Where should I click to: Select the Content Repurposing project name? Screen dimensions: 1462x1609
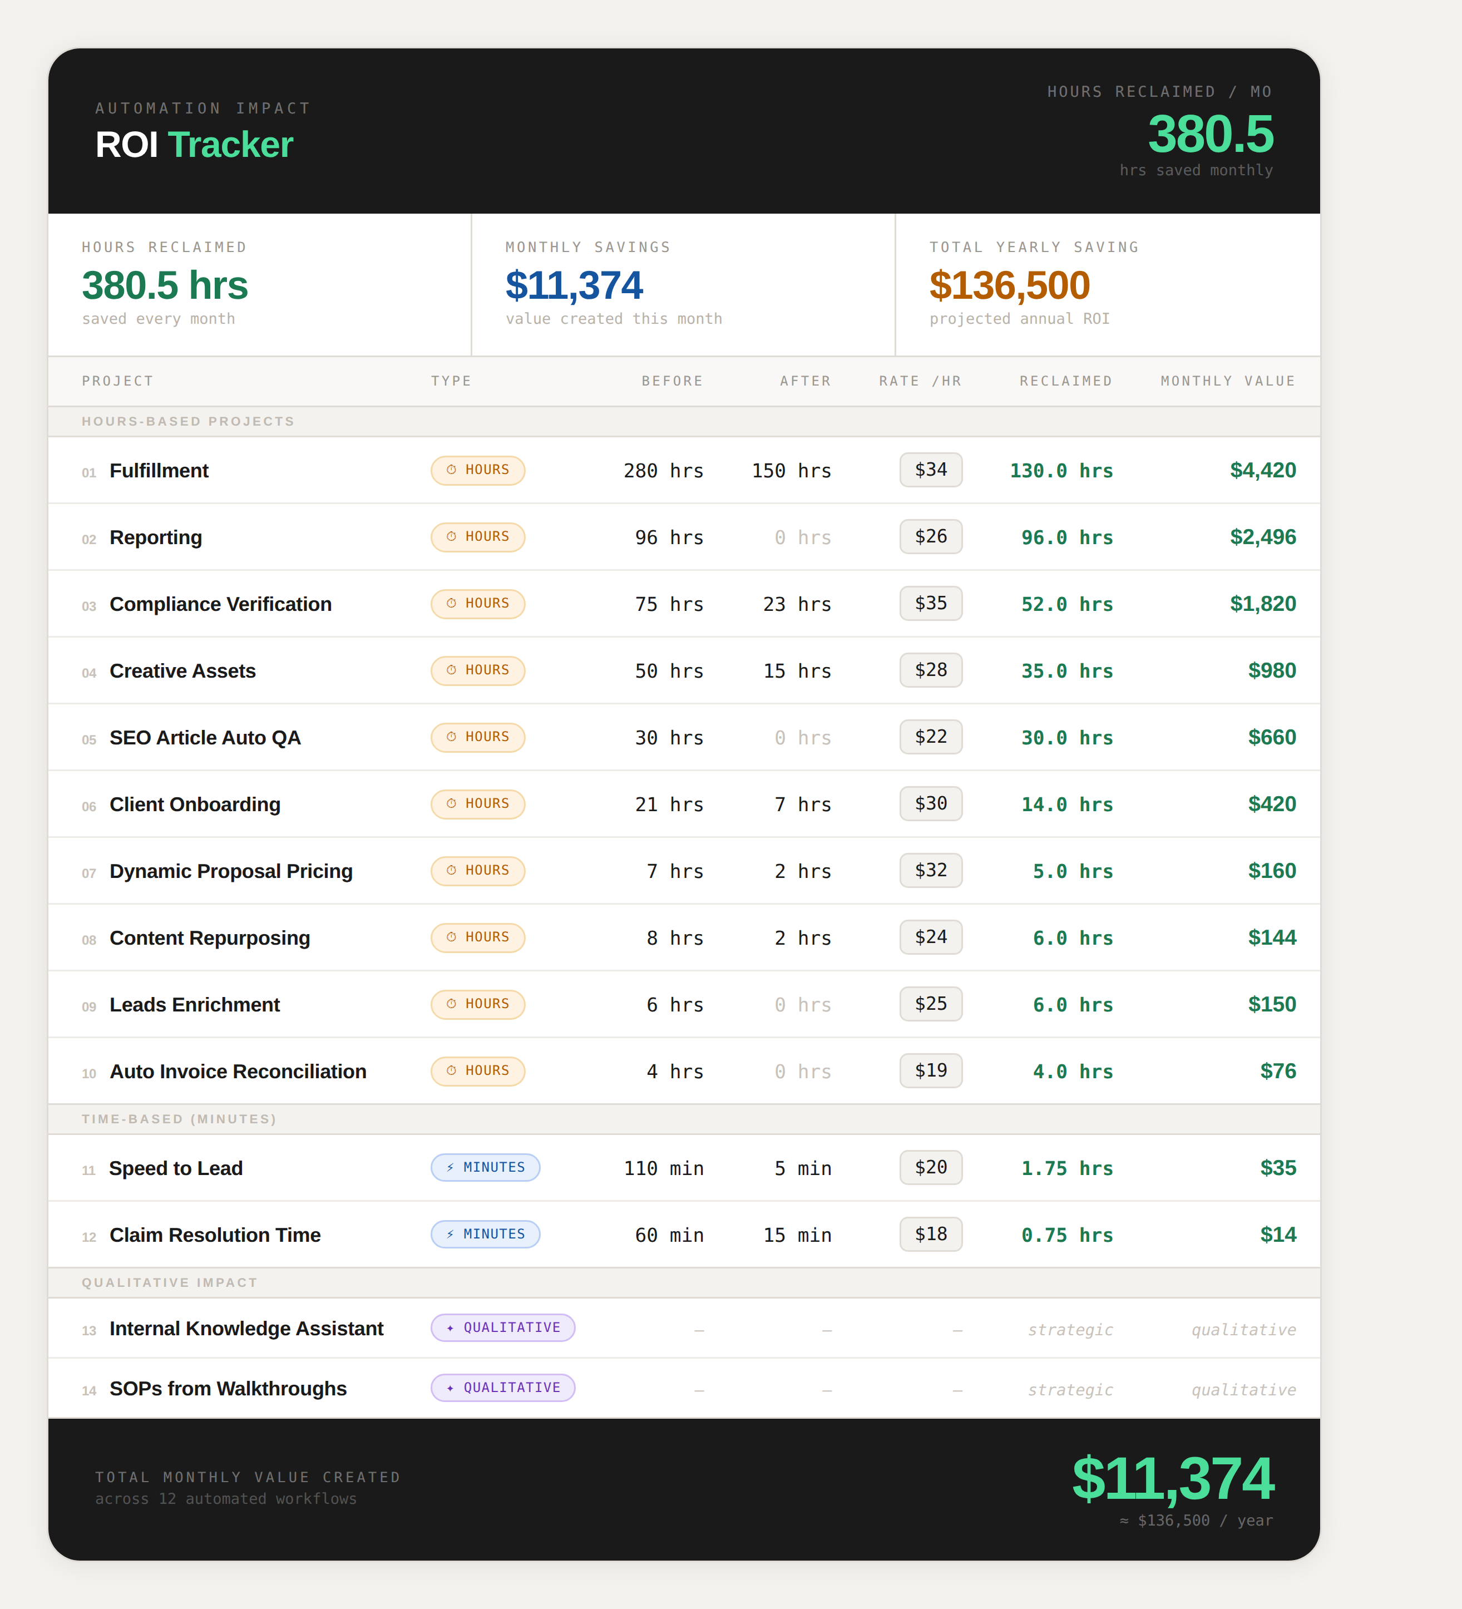click(x=210, y=939)
